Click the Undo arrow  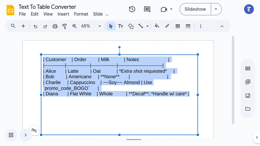35,26
